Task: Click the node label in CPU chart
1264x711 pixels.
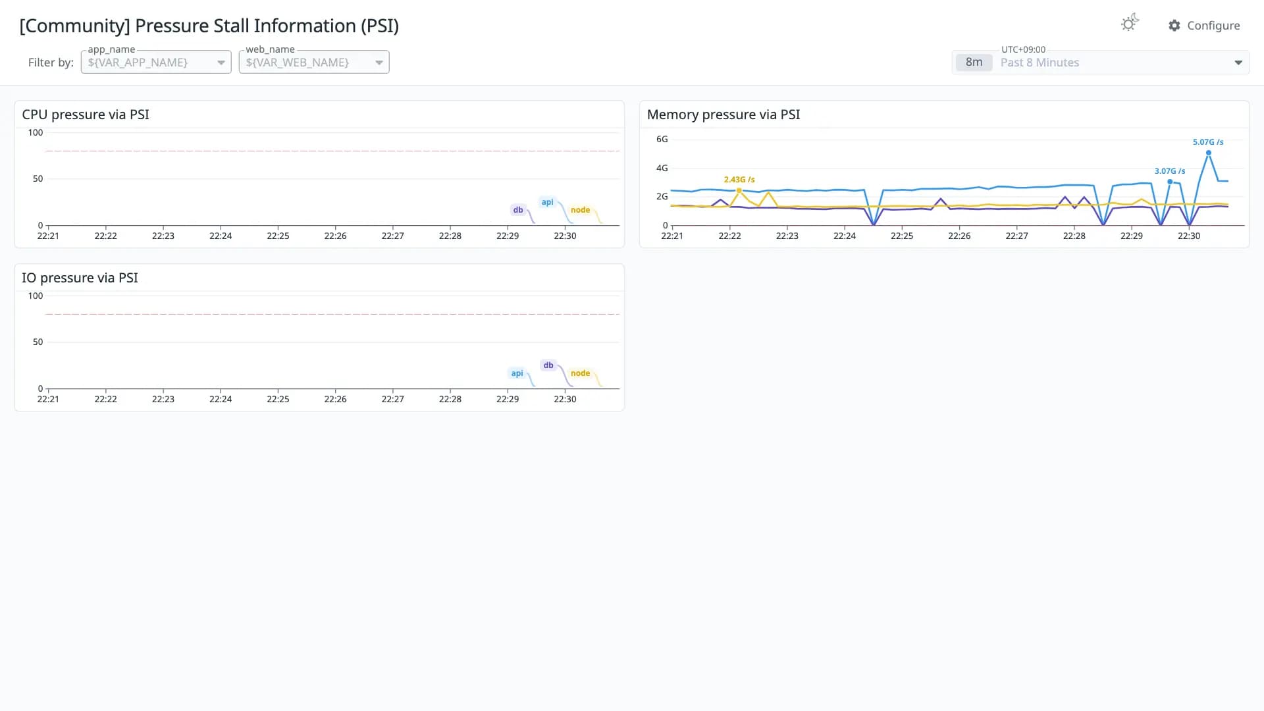Action: (x=580, y=210)
